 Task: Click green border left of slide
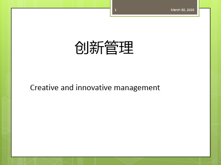(5, 82)
